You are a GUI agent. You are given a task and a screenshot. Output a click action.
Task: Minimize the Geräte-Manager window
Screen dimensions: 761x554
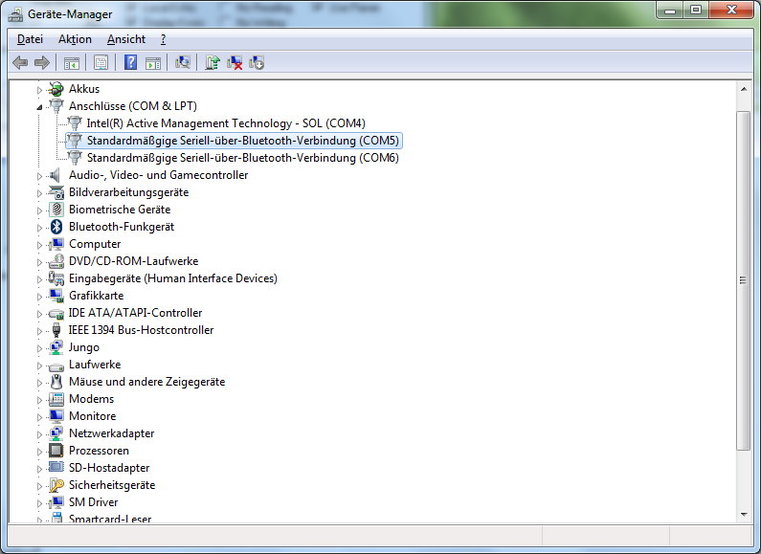click(x=670, y=11)
